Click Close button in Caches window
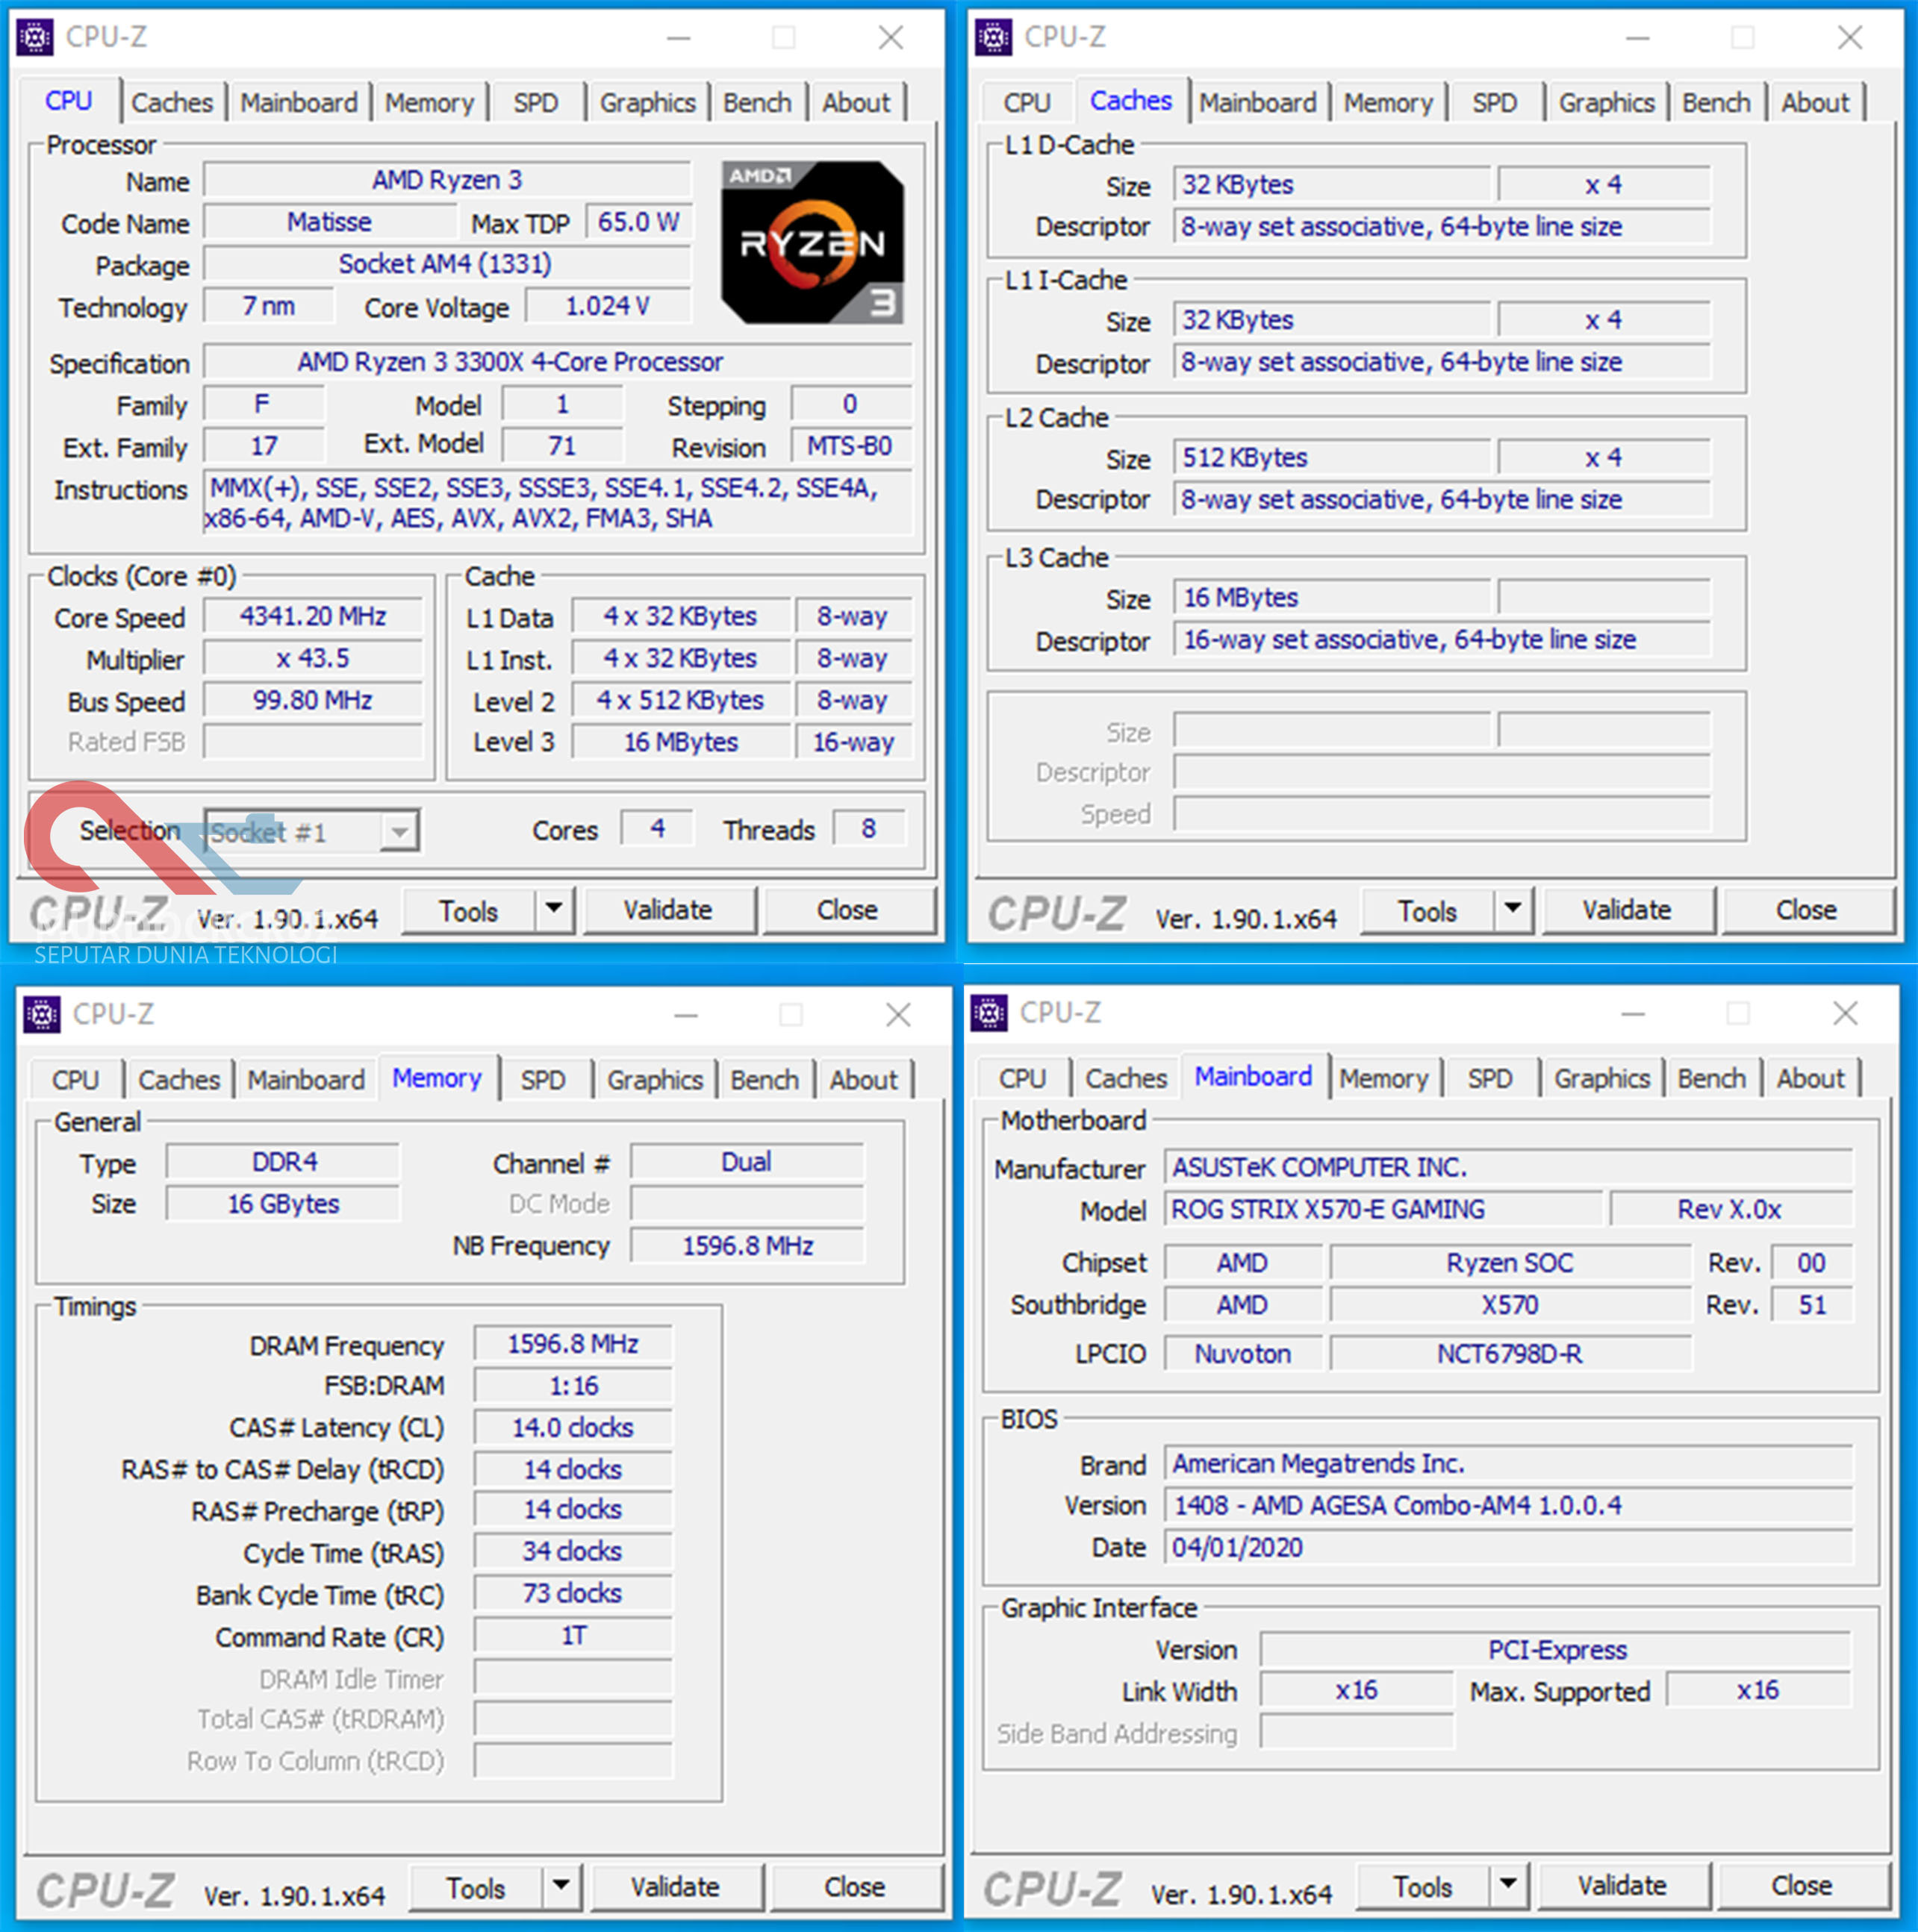Screen dimensions: 1918x1932 1806,910
